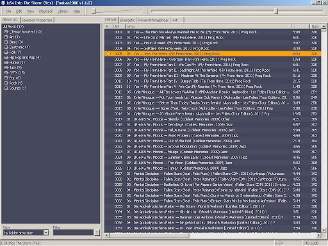Screen dimensions: 328x246
Task: Click the status bar playing track text
Action: (x=20, y=243)
